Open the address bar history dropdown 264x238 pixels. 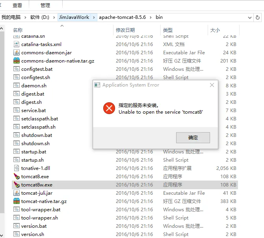click(x=250, y=17)
